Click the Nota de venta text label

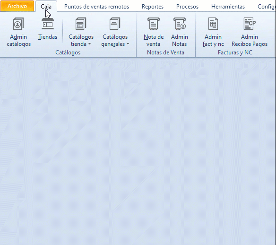tap(154, 41)
